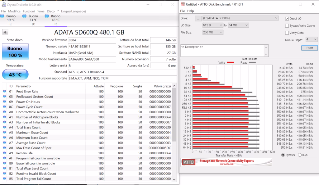Click the status dot for Total Erase Count

pyautogui.click(x=4, y=127)
